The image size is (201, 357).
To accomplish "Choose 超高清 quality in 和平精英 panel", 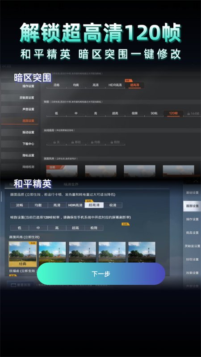I will point(94,205).
